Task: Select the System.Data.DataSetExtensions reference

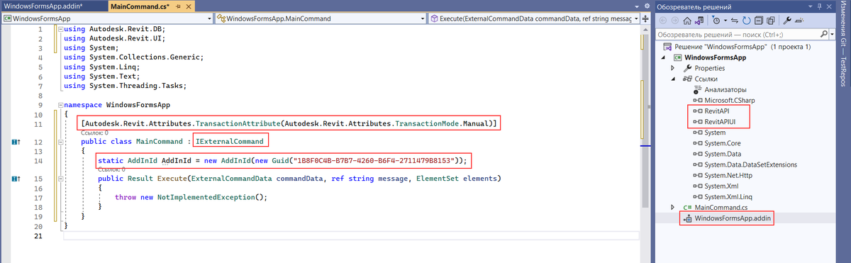Action: point(750,164)
